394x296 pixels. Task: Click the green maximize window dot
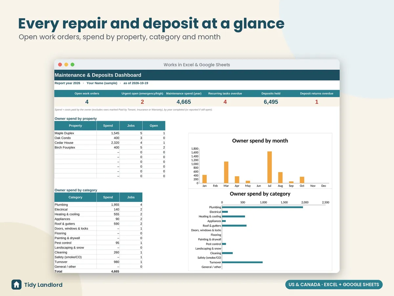(73, 64)
